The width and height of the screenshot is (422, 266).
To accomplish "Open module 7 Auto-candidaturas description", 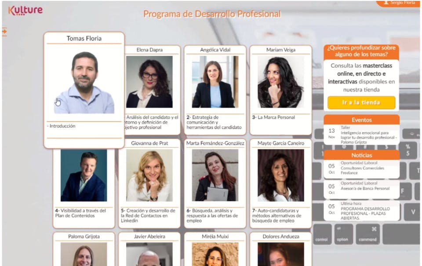I will point(276,215).
